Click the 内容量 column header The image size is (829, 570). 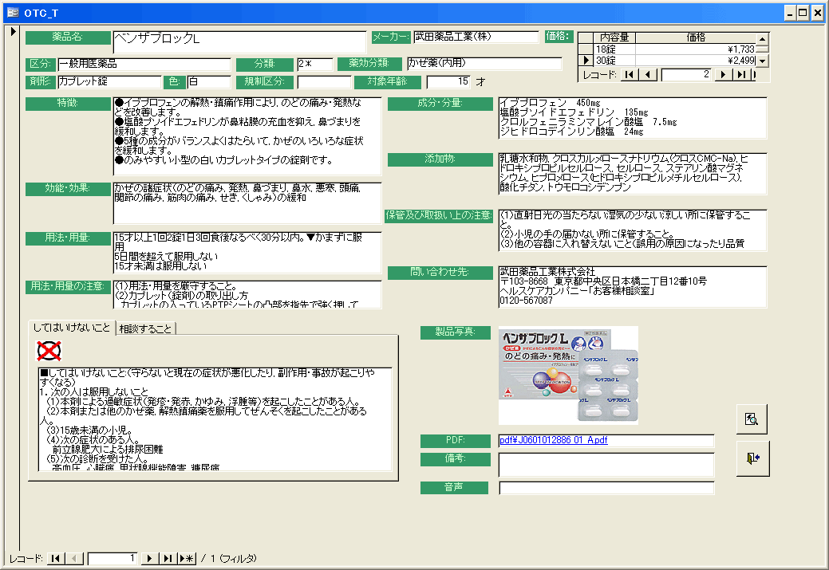pyautogui.click(x=614, y=37)
